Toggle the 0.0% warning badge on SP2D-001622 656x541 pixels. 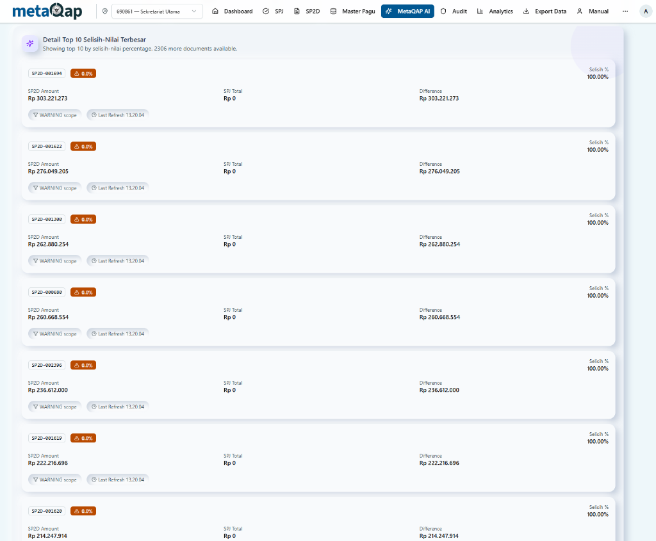83,146
